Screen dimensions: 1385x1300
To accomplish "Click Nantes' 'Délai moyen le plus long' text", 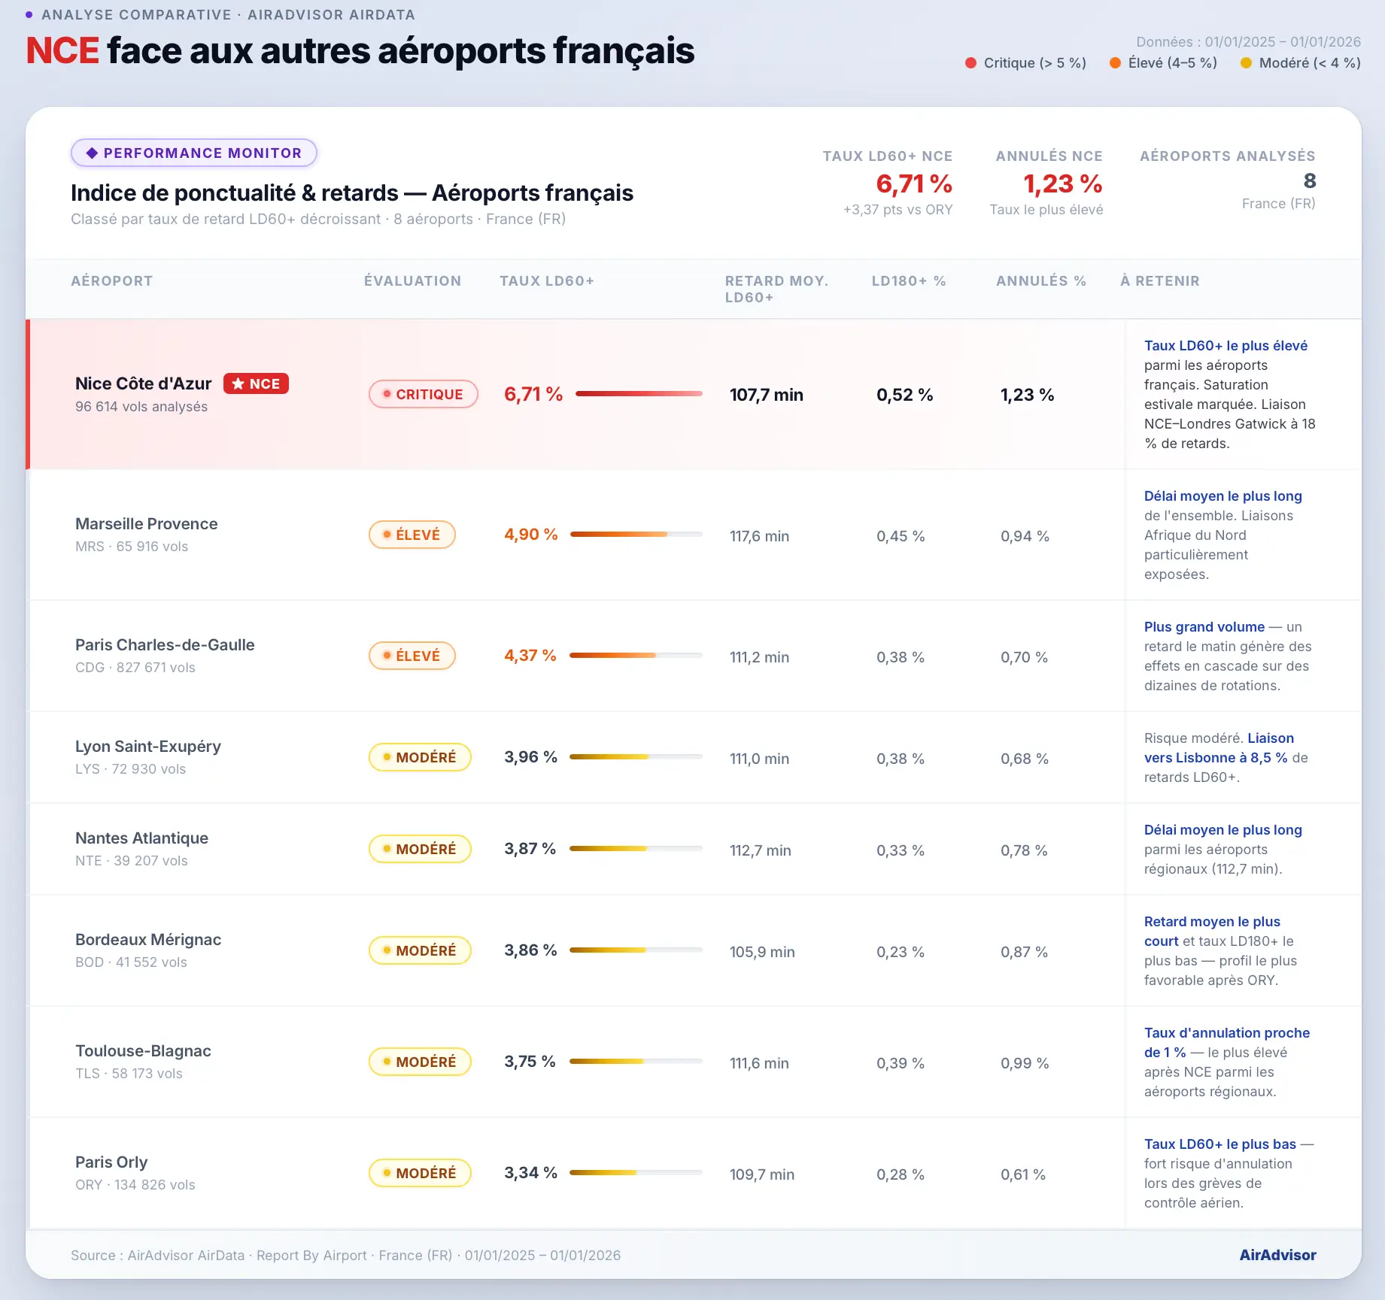I will coord(1223,830).
